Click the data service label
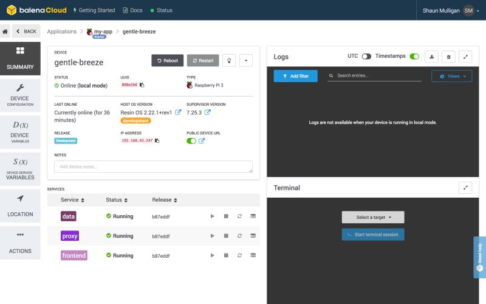486x304 pixels. pyautogui.click(x=69, y=216)
